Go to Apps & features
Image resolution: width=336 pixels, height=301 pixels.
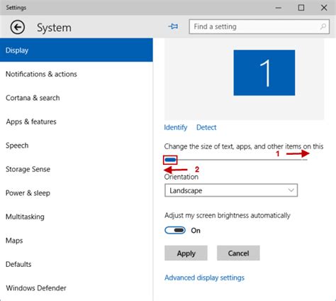coord(31,121)
